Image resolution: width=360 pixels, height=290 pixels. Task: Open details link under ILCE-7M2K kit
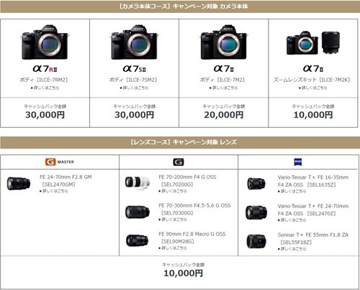312,88
